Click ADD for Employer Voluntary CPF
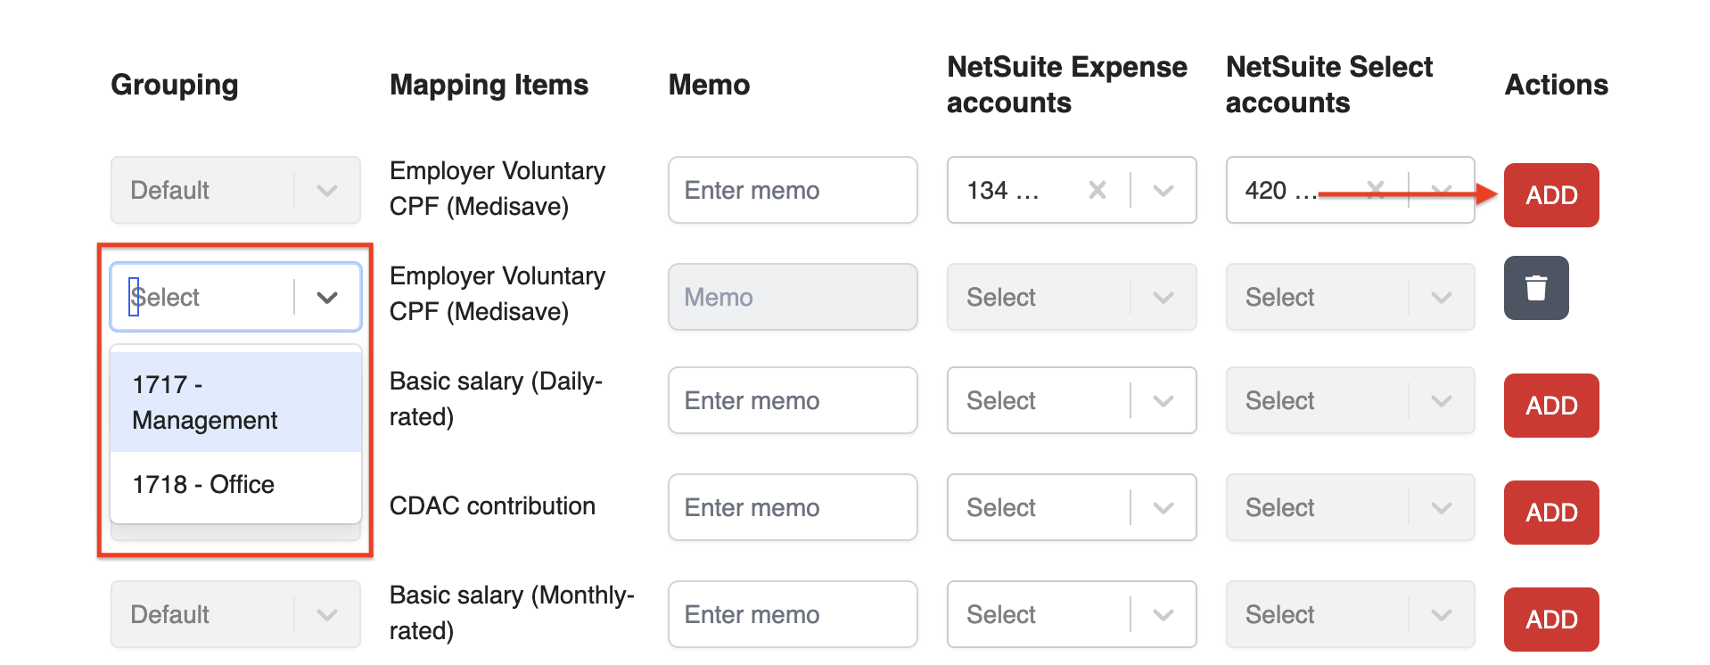This screenshot has width=1710, height=665. 1550,195
